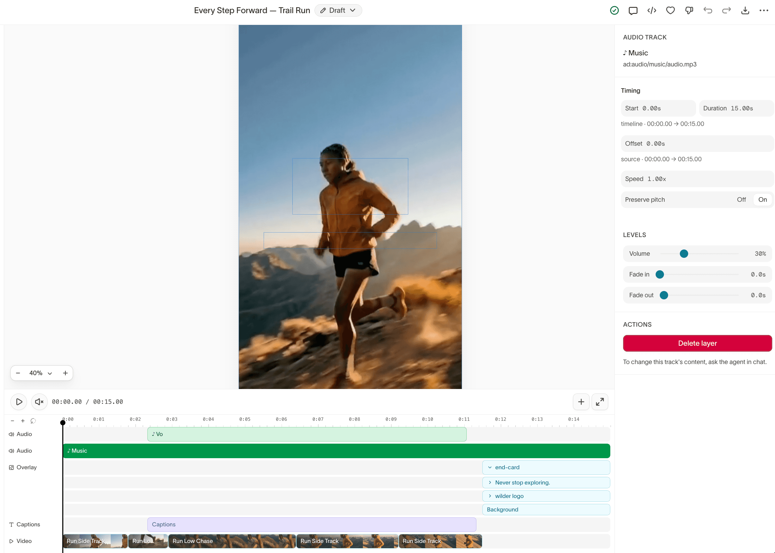Set Preserve pitch to Off
775x553 pixels.
pyautogui.click(x=741, y=200)
